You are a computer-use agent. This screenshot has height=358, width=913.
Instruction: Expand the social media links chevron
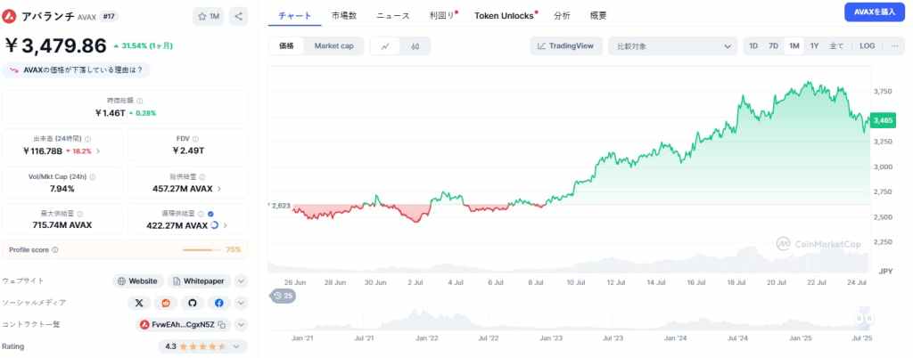pos(241,303)
